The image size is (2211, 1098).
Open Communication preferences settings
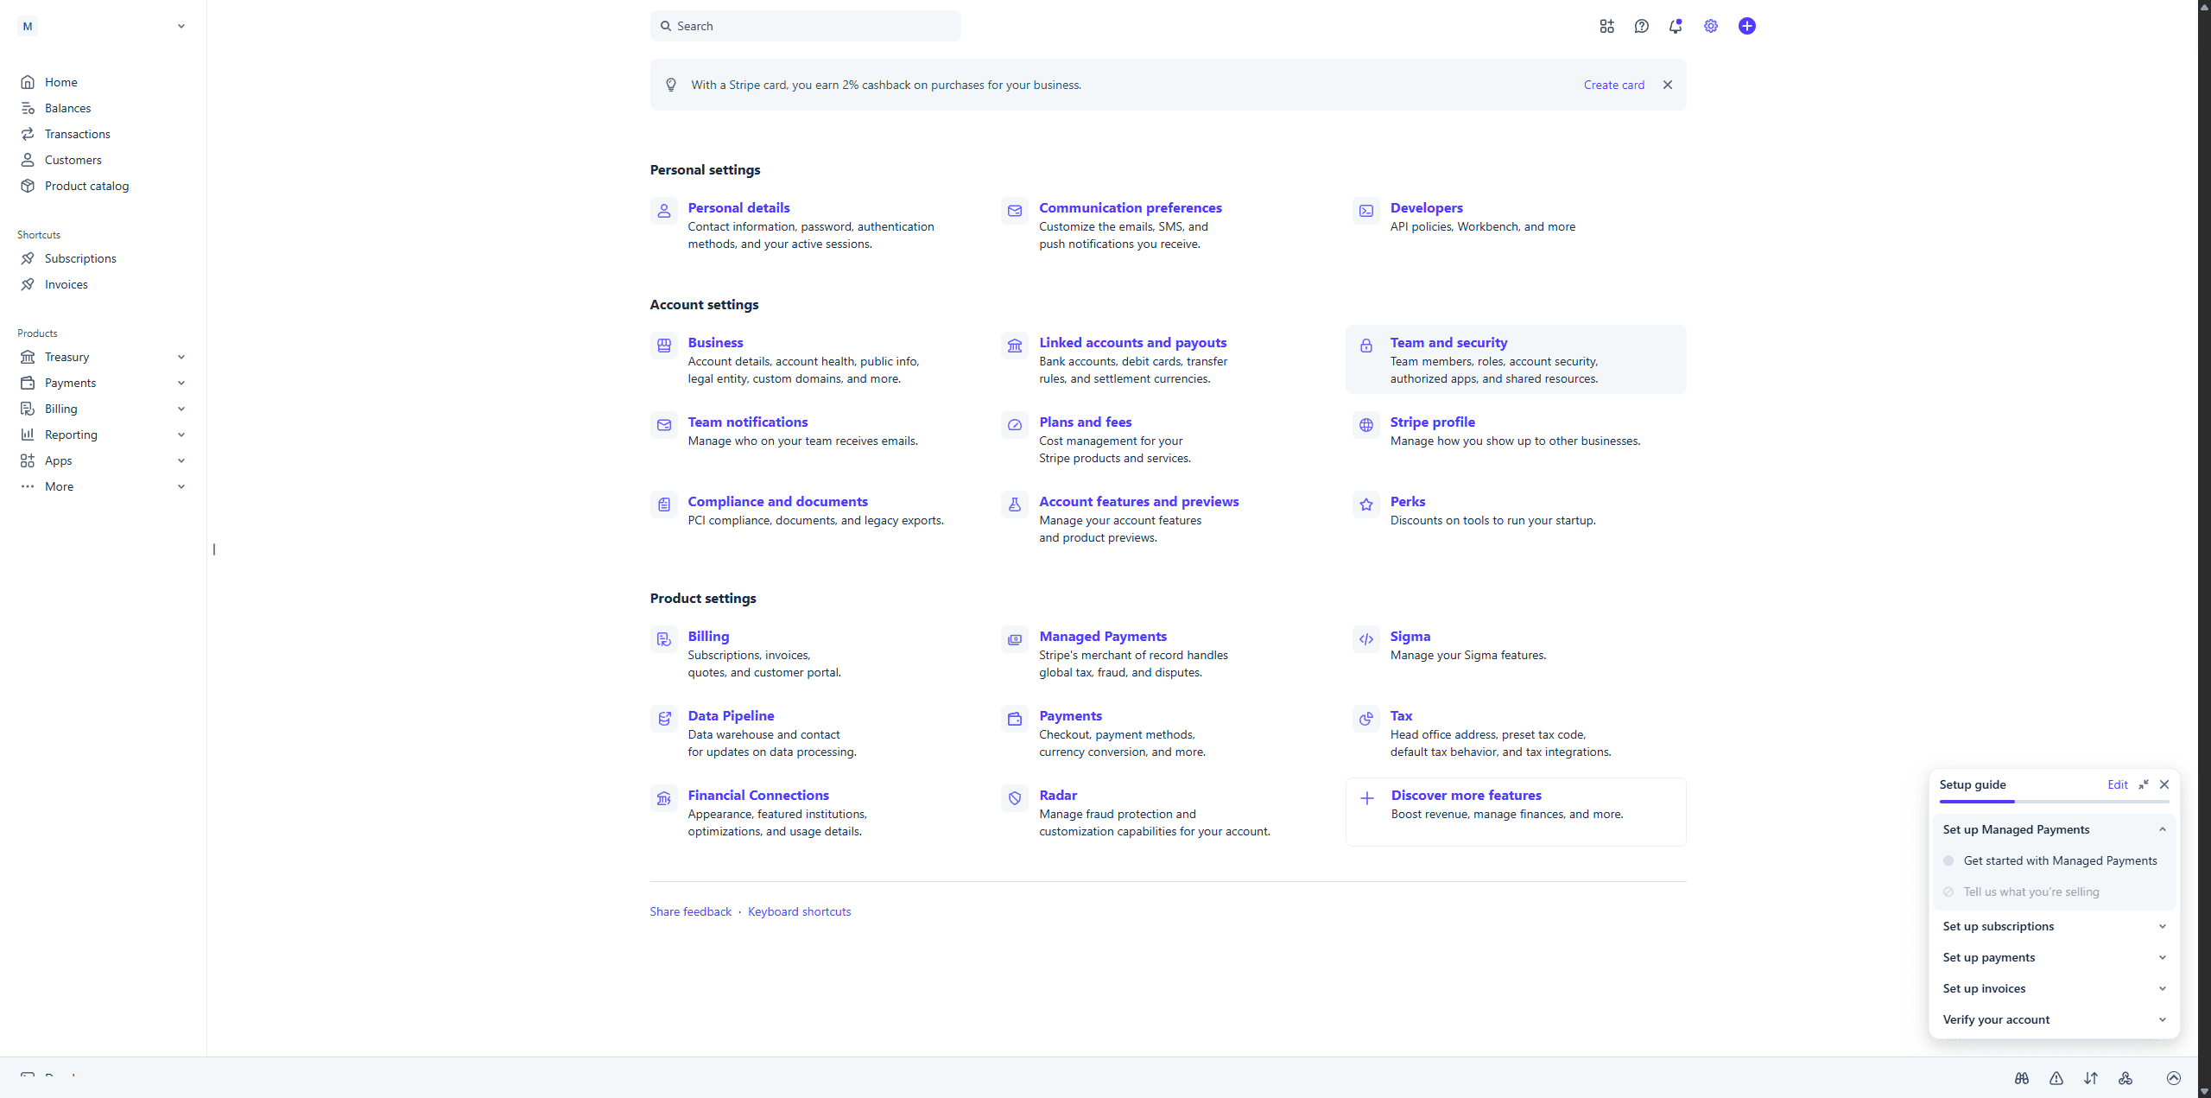pyautogui.click(x=1130, y=208)
